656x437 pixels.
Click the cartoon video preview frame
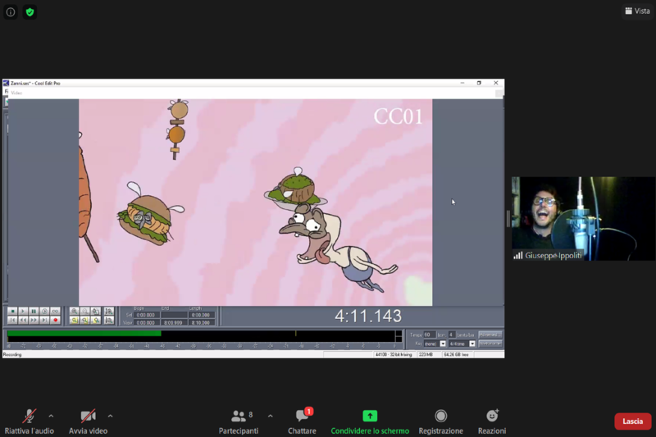coord(255,203)
